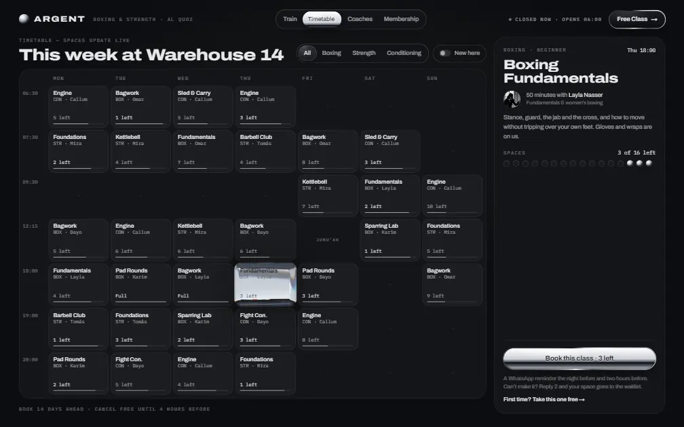
Task: Open Saturday 12:15 Sparring Lab card
Action: tap(390, 240)
